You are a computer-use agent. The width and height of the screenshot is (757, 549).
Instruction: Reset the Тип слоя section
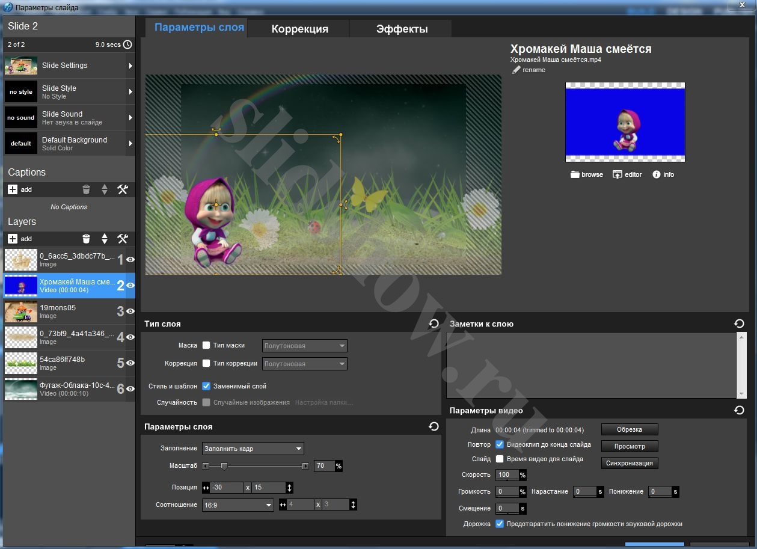tap(434, 324)
